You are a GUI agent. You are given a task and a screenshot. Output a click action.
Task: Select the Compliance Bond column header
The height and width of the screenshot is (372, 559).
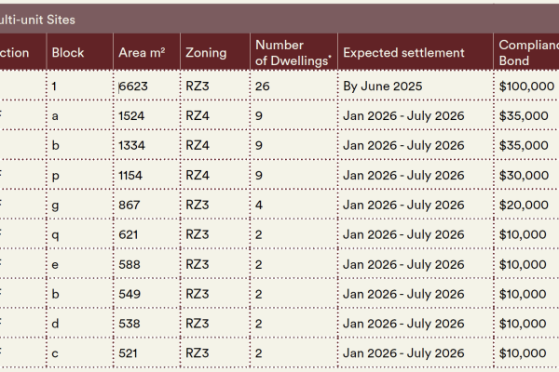(x=527, y=53)
